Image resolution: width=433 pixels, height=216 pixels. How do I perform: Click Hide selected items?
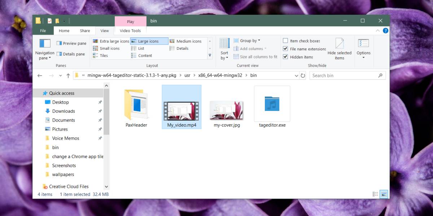340,49
